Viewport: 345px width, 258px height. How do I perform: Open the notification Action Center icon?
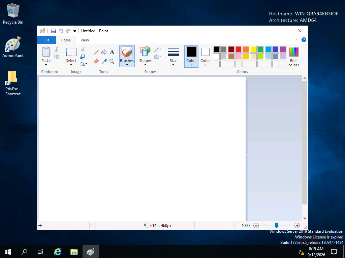[x=334, y=252]
